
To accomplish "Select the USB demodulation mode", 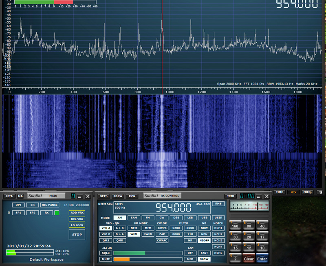I will tap(204, 218).
